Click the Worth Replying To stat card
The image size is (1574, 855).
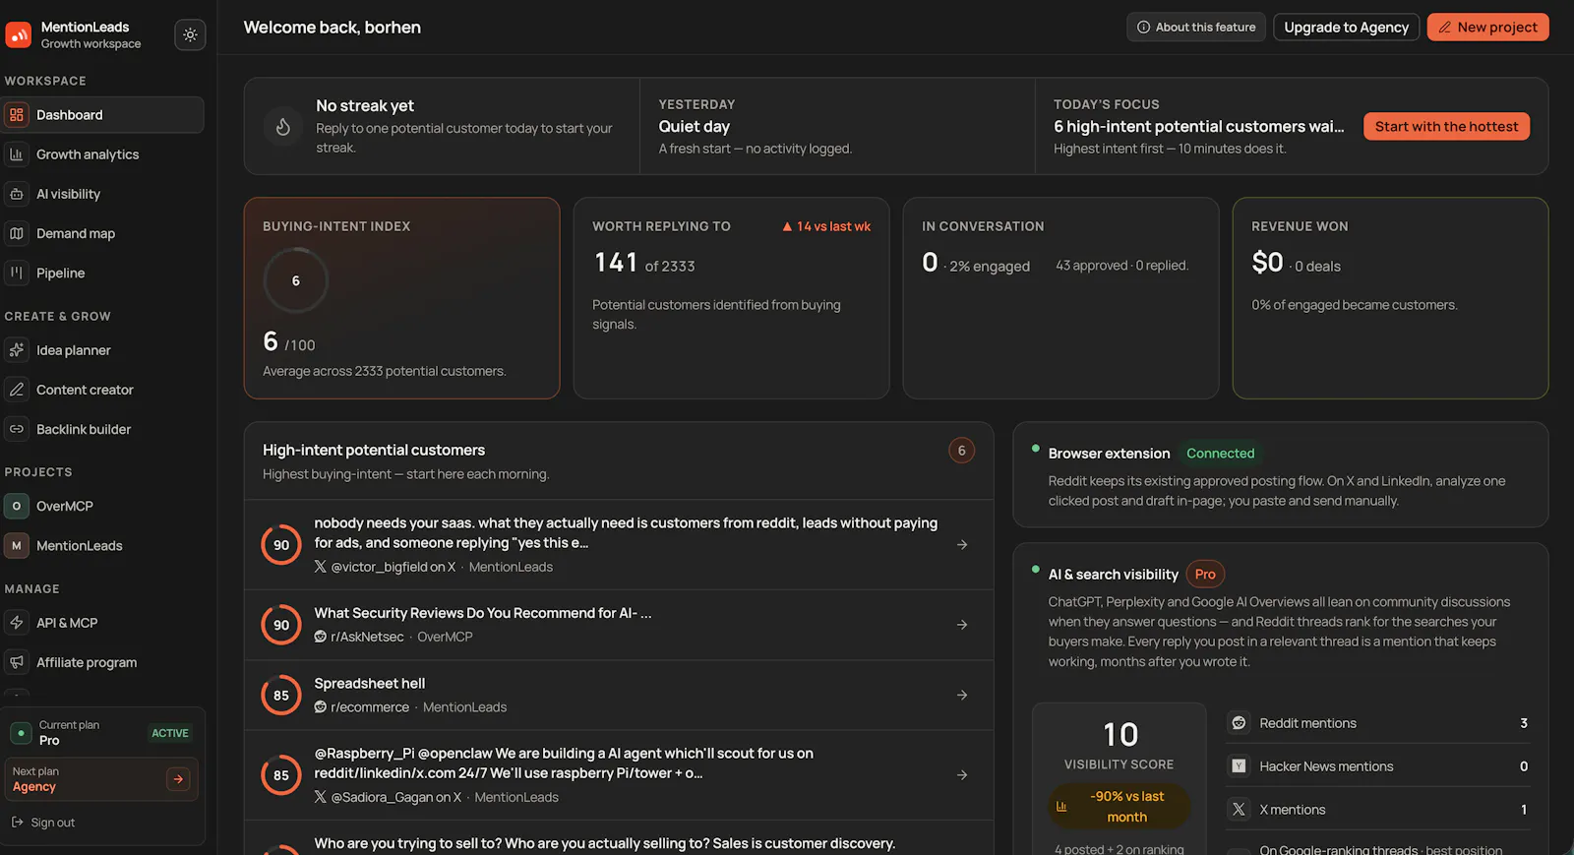(731, 298)
